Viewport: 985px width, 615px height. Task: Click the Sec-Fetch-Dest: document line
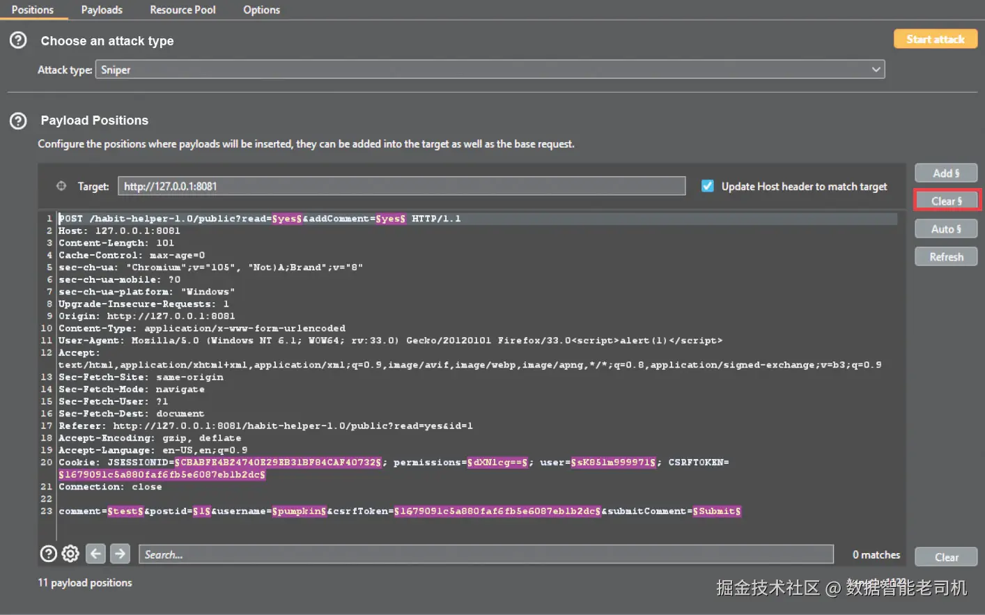coord(132,414)
